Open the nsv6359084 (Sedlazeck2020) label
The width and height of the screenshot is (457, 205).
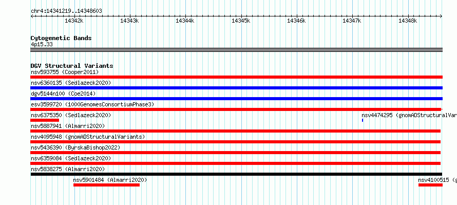[71, 158]
